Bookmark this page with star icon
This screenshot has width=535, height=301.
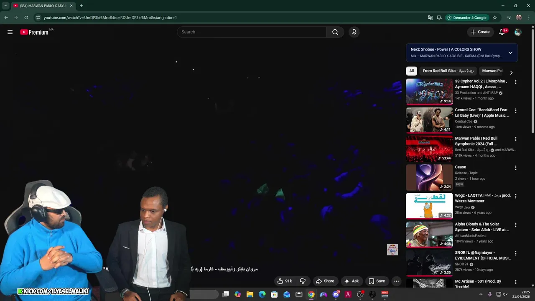[x=495, y=18]
